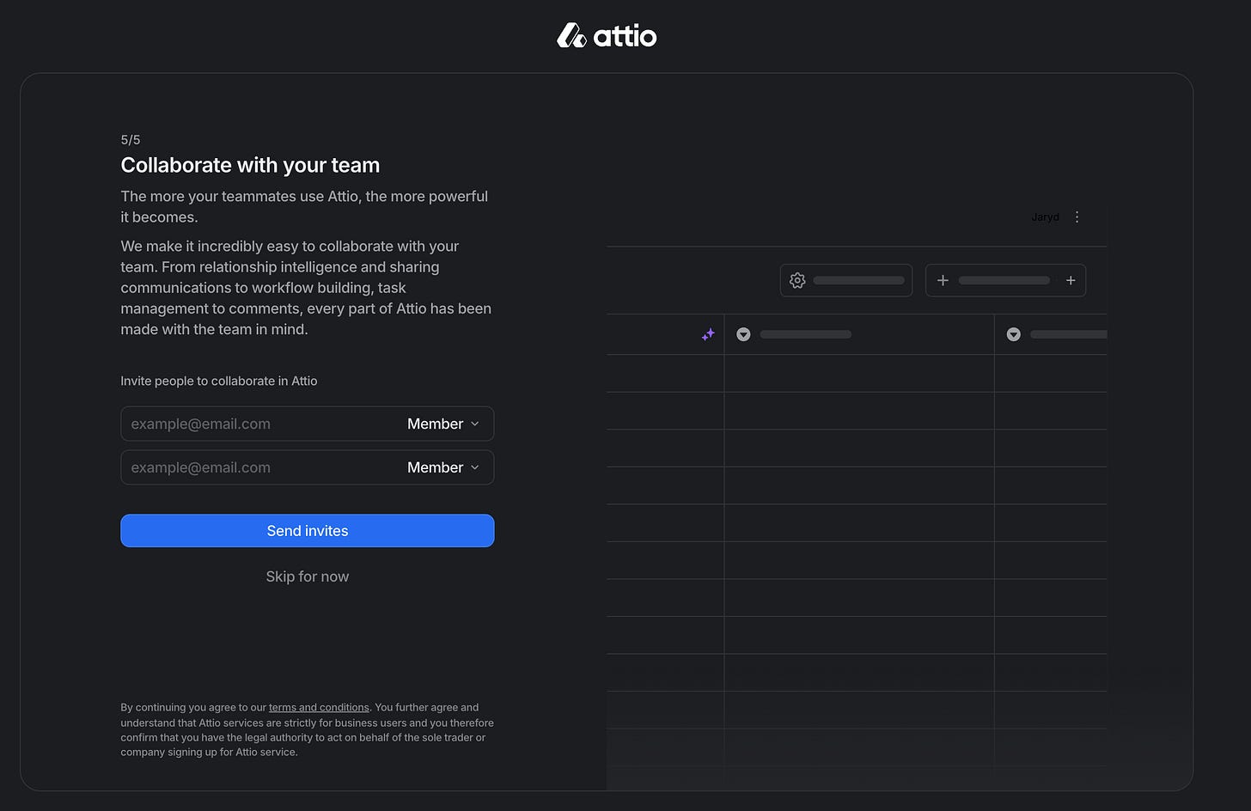Open the first row's Member role dropdown
The width and height of the screenshot is (1251, 811).
coord(443,424)
